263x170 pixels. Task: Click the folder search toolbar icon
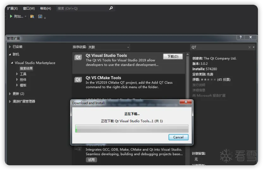(32, 16)
